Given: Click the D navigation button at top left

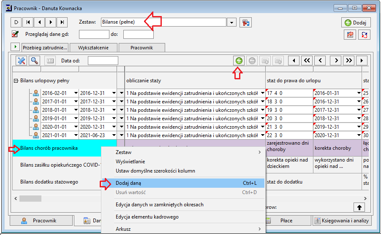Looking at the screenshot, I should pos(16,22).
